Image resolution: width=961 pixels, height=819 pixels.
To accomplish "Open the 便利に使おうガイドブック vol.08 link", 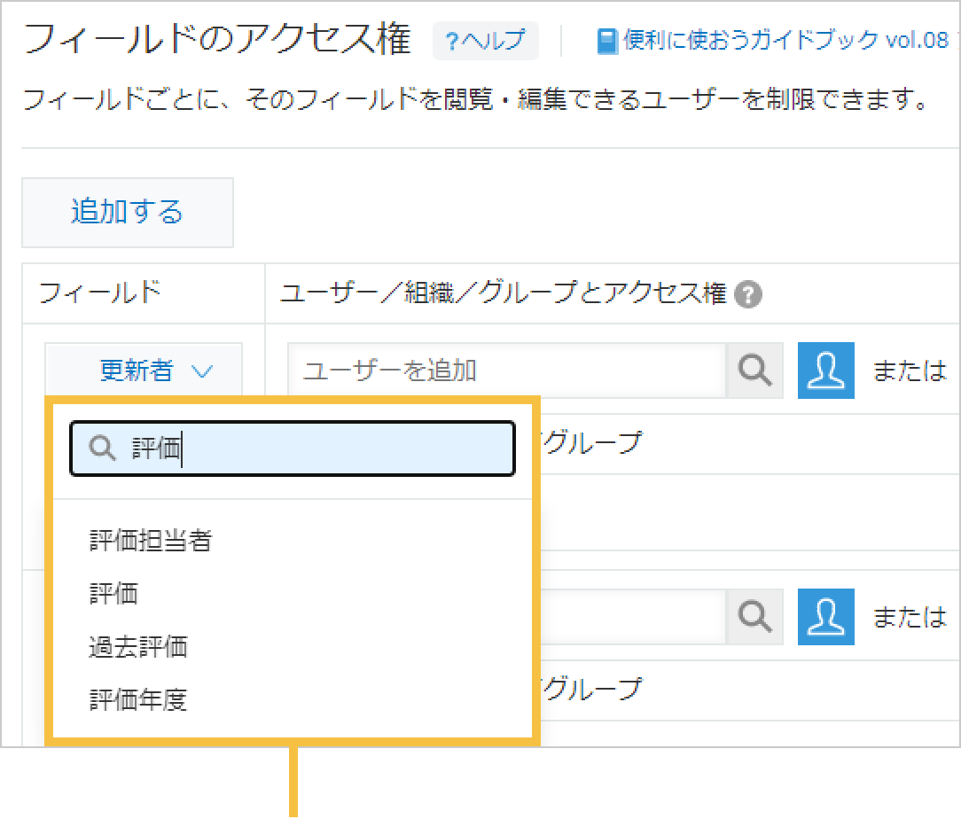I will (780, 39).
